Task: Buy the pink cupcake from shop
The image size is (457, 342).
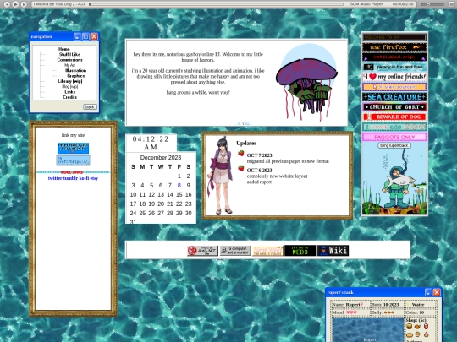Action: click(x=426, y=334)
